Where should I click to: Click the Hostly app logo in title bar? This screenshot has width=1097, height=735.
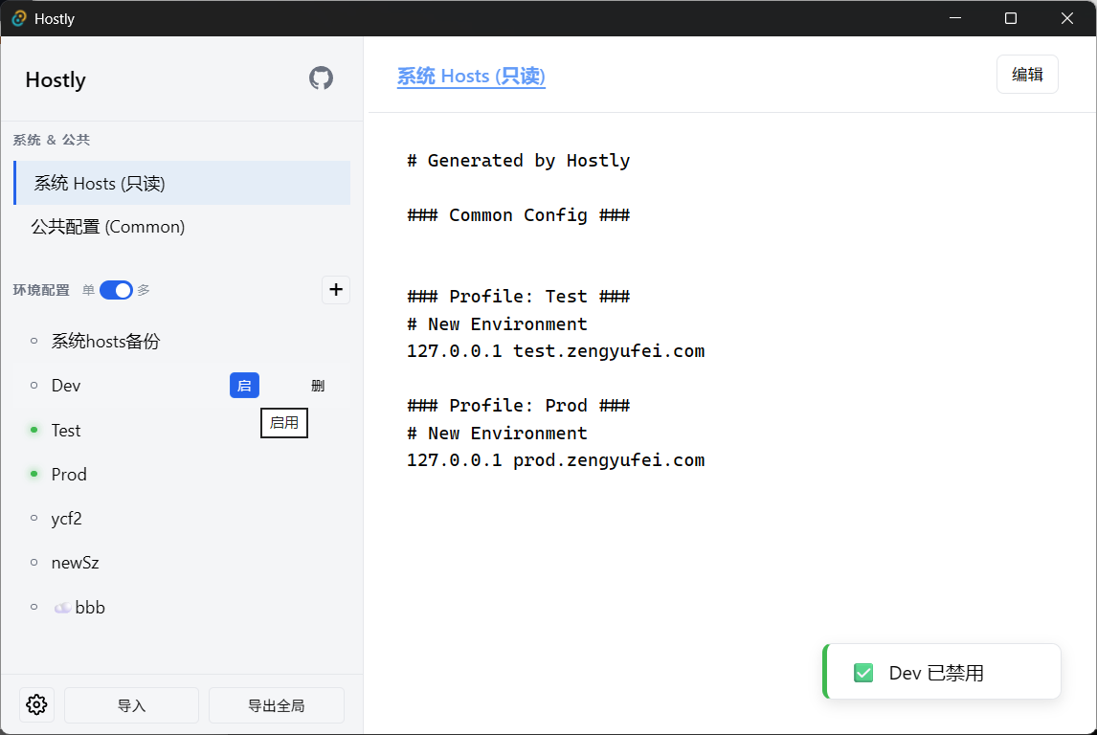pyautogui.click(x=19, y=18)
